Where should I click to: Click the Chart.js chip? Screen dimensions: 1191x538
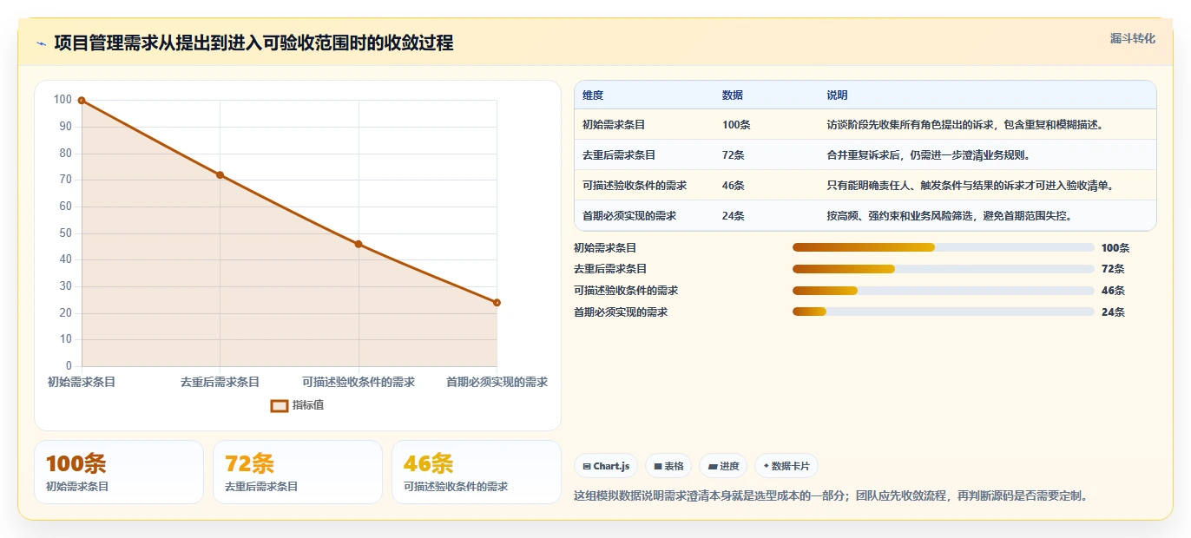[606, 466]
